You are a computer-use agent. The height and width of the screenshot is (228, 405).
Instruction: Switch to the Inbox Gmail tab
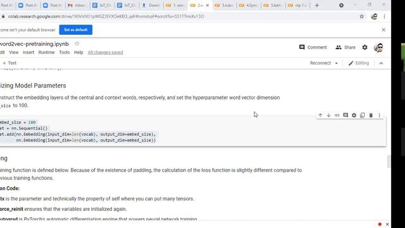tap(77, 5)
